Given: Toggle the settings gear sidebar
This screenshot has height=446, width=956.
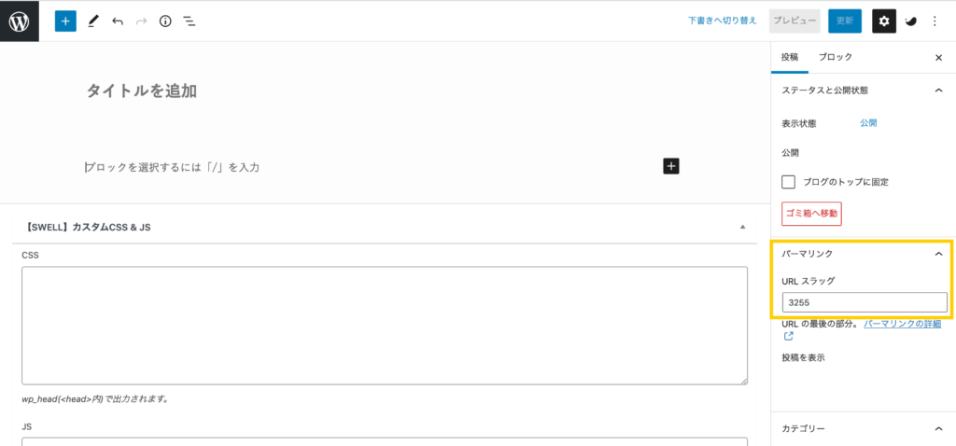Looking at the screenshot, I should [884, 21].
